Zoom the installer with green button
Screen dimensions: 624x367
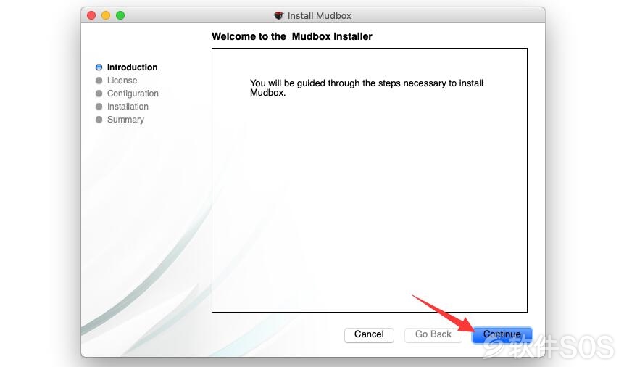(x=120, y=15)
